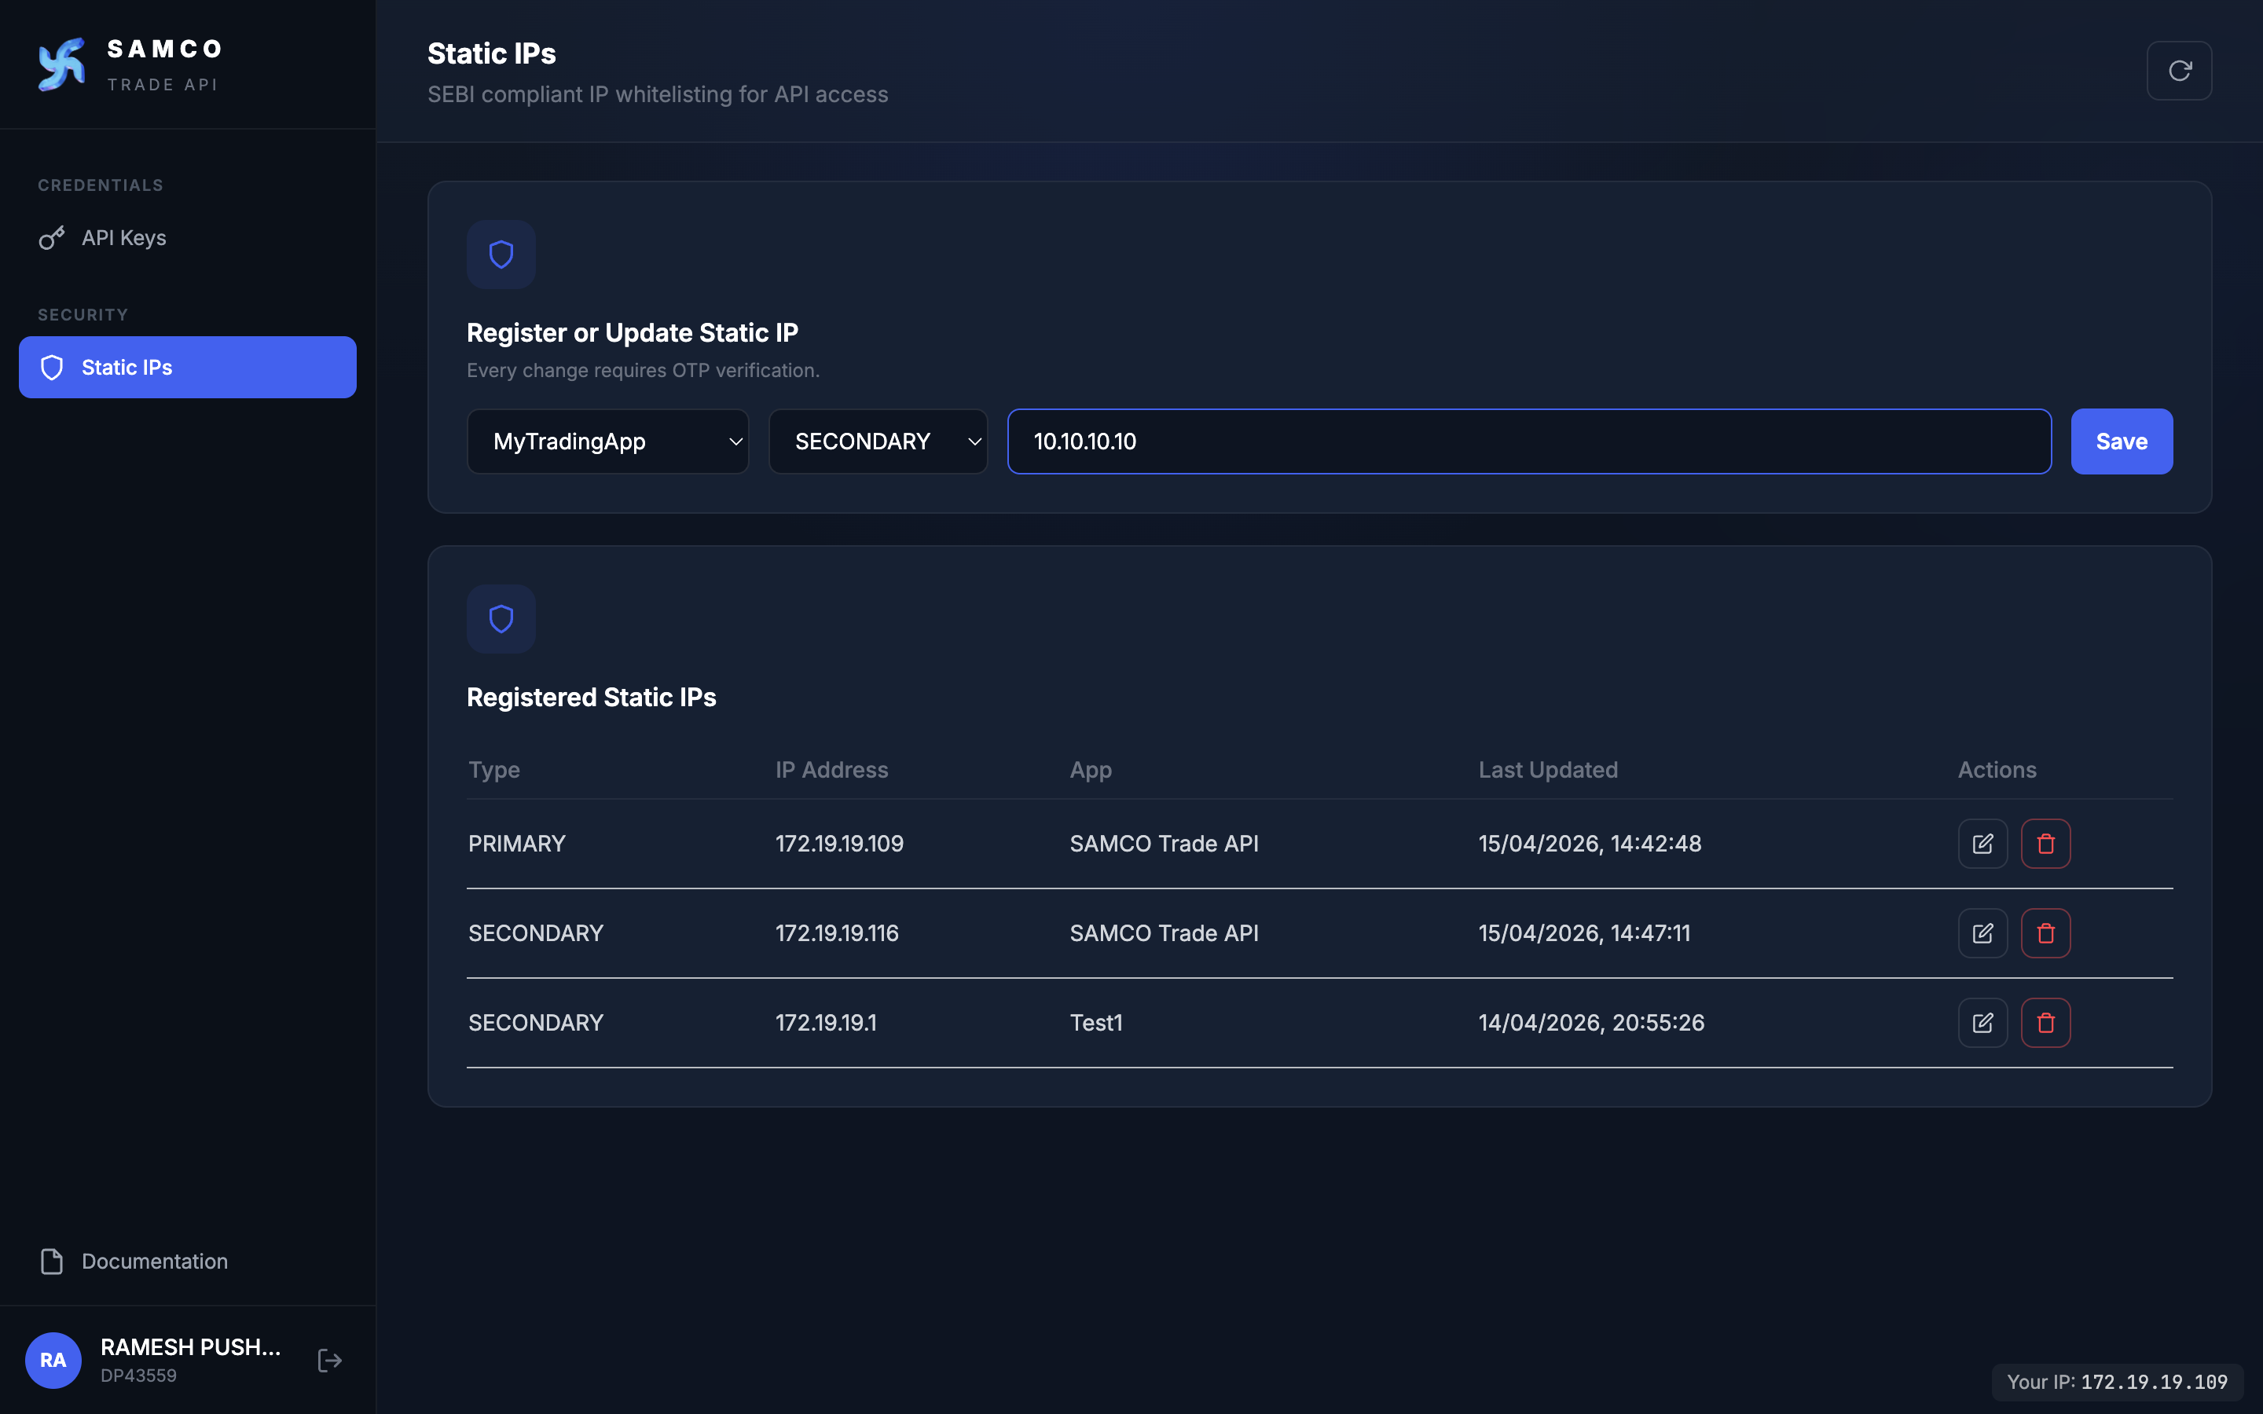
Task: Select Static IPs sidebar item
Action: pyautogui.click(x=187, y=368)
